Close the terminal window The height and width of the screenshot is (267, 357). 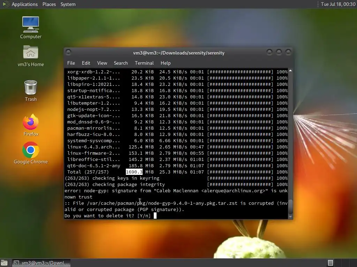coord(288,52)
